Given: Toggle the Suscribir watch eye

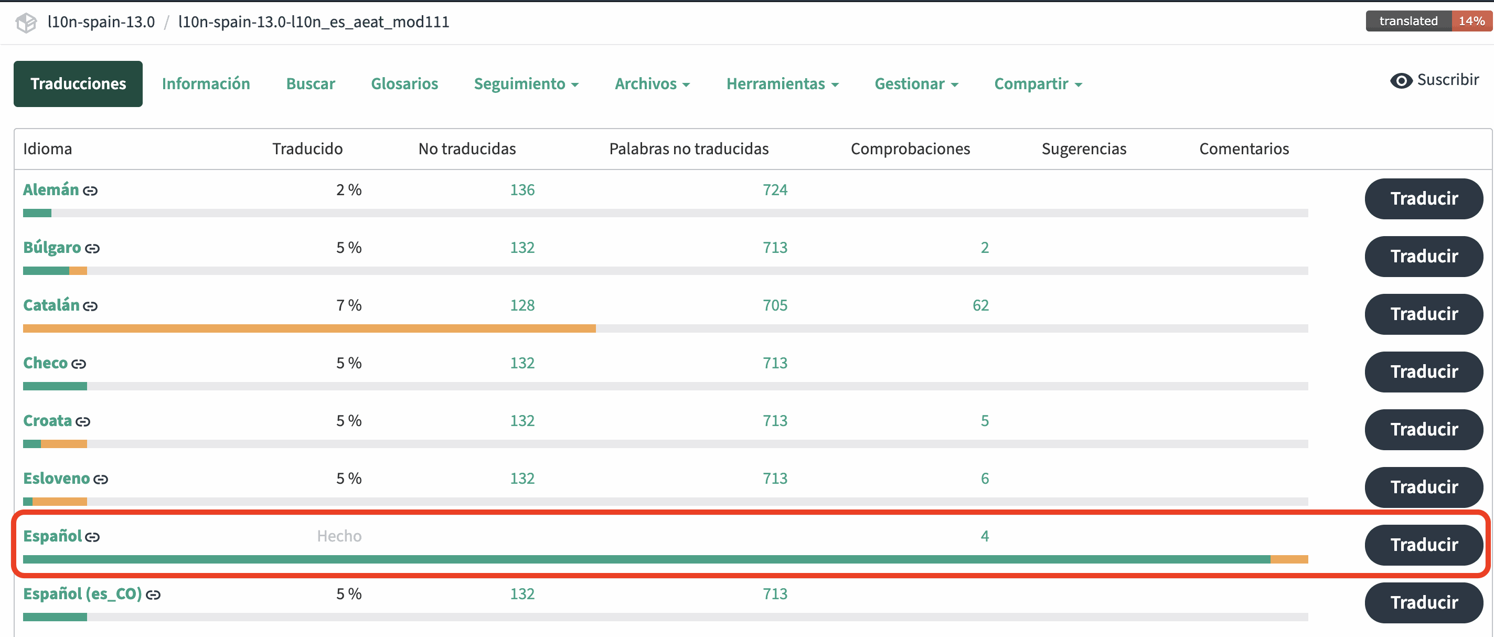Looking at the screenshot, I should click(1401, 81).
